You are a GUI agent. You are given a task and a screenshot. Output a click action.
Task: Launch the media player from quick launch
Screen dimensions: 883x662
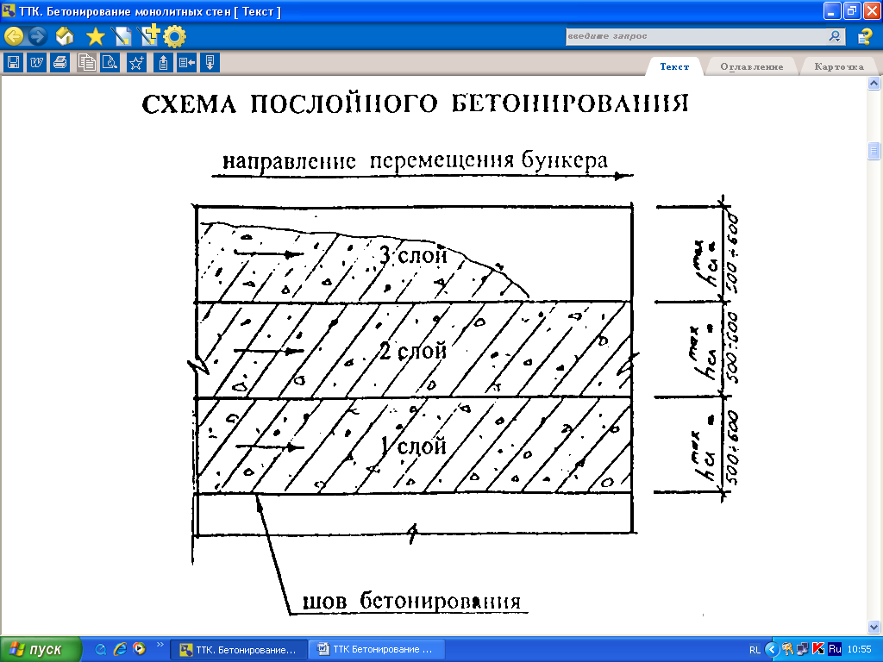[139, 649]
